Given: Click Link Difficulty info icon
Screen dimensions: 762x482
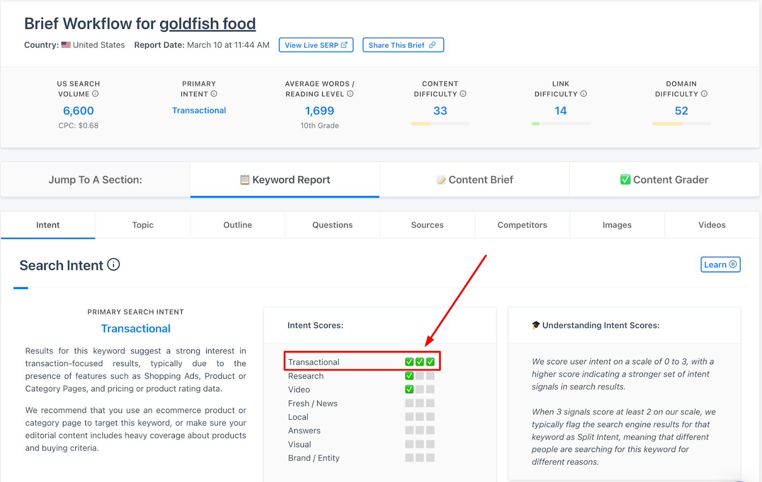Looking at the screenshot, I should [583, 94].
